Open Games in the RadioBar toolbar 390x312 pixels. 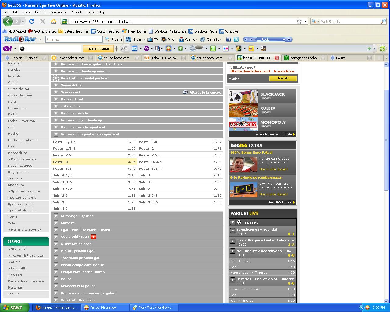pyautogui.click(x=188, y=39)
